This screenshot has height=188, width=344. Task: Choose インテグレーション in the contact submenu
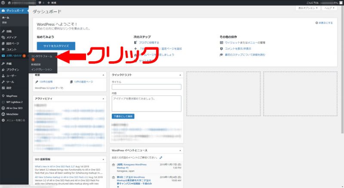pos(42,69)
